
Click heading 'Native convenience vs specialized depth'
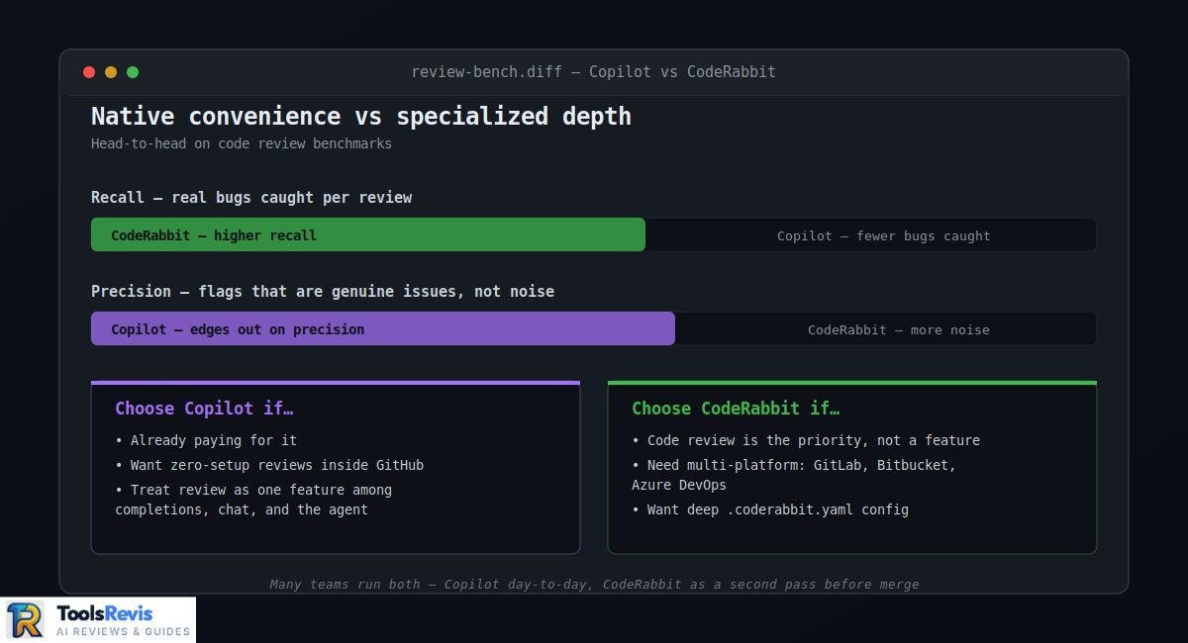point(361,116)
